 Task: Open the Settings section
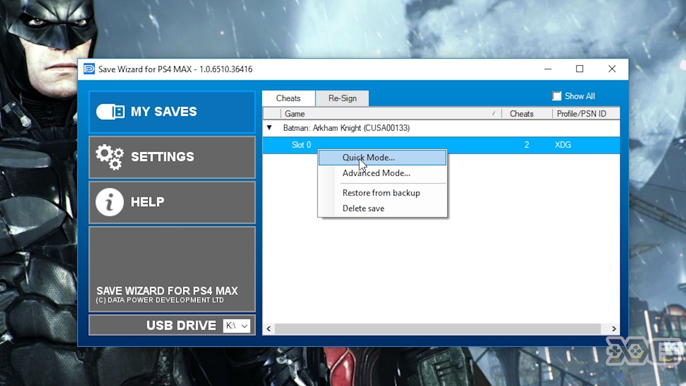(172, 157)
